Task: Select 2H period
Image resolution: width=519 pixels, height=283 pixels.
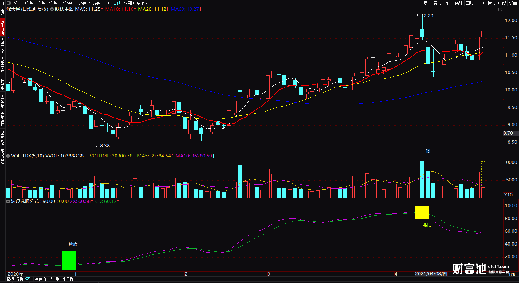Action: 107,3
